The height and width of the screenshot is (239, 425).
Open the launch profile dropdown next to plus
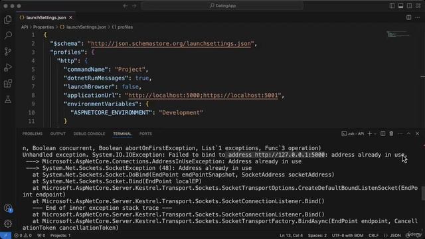pyautogui.click(x=375, y=133)
